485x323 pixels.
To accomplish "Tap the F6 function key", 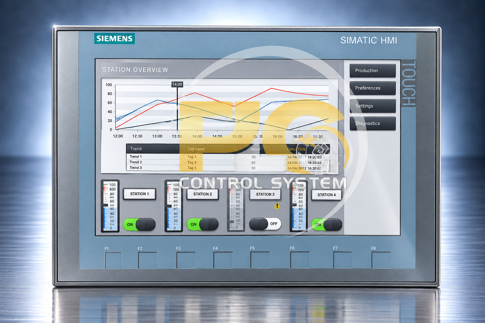I will click(x=300, y=260).
